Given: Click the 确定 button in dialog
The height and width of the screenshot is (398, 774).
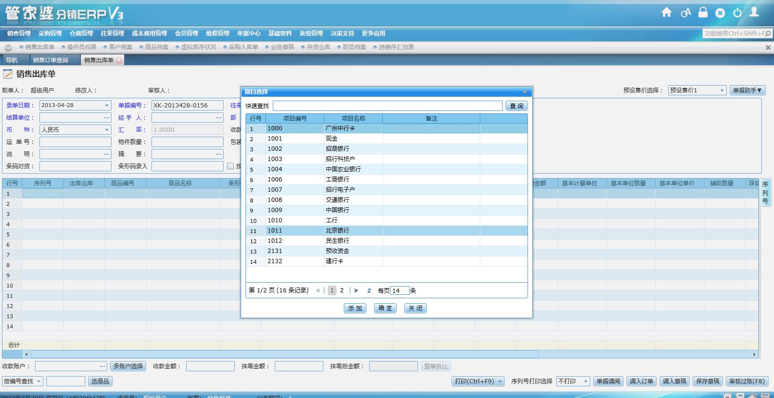Looking at the screenshot, I should (385, 308).
